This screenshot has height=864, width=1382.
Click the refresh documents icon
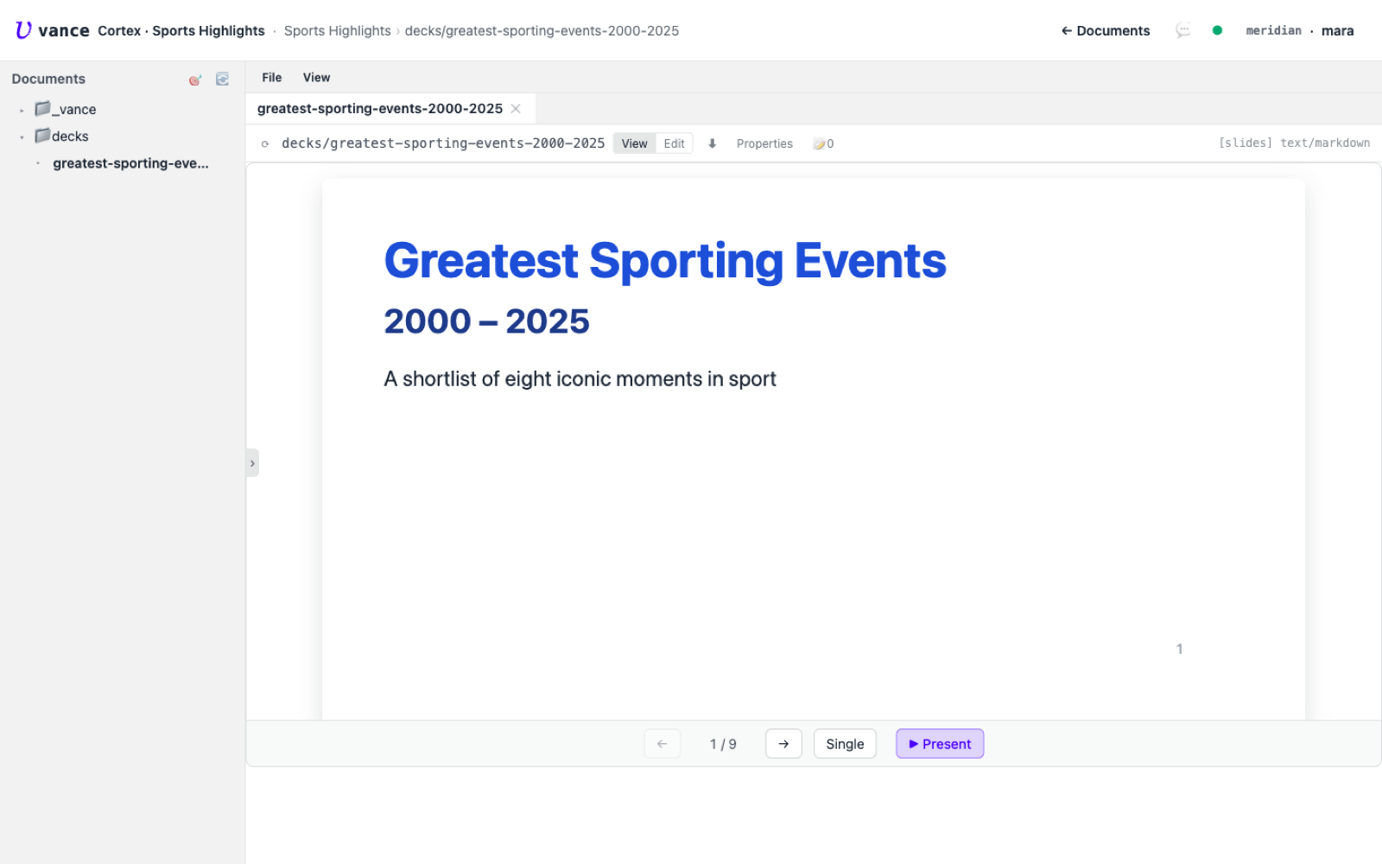[x=222, y=79]
